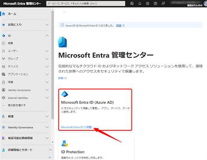Expand the 検証可能な資格情報 chevron

[x=47, y=138]
